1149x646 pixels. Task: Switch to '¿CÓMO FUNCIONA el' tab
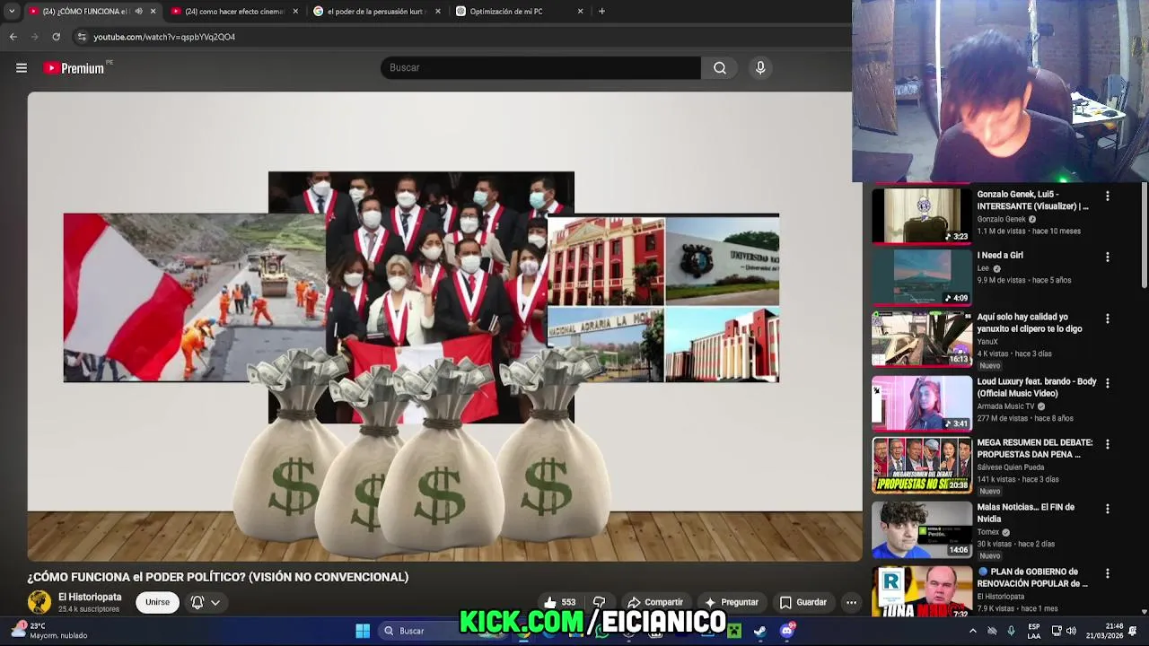point(85,11)
